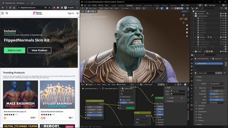This screenshot has height=128, width=228.
Task: Open the Male Basemesh product thumbnail
Action: [21, 95]
